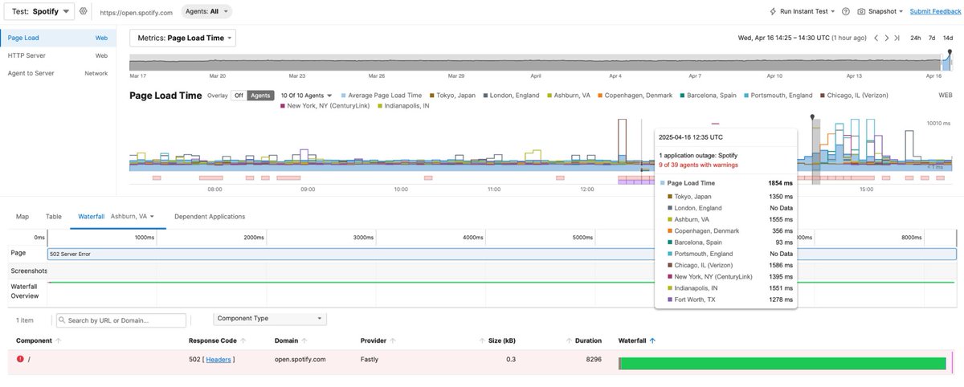The width and height of the screenshot is (964, 387).
Task: Click the 502 Server Error page bar
Action: tap(502, 254)
